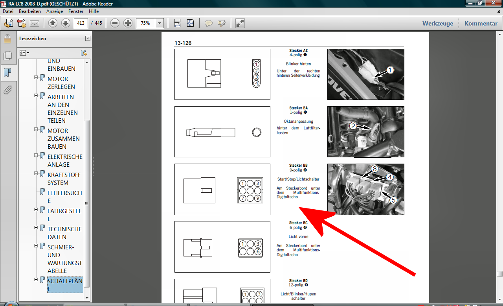503x306 pixels.
Task: Expand the SCHALTPLÄNE bookmark node
Action: coord(36,280)
